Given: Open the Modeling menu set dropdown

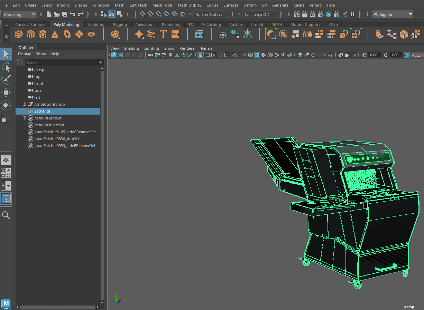Looking at the screenshot, I should pyautogui.click(x=20, y=14).
